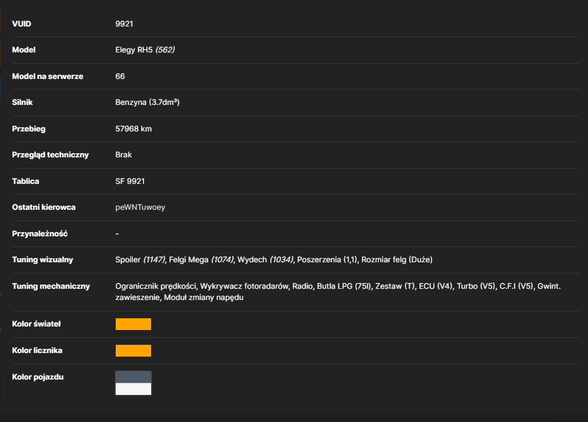Click the Przynależność row label
The image size is (588, 422).
click(40, 233)
